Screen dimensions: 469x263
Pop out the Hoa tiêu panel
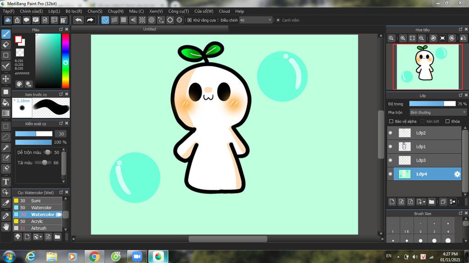[461, 29]
